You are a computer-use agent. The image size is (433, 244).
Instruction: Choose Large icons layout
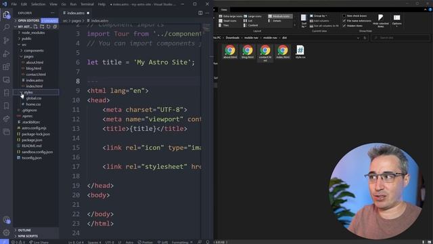click(x=252, y=16)
